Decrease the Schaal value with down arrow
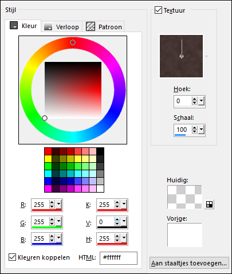The image size is (232, 274). (x=194, y=131)
